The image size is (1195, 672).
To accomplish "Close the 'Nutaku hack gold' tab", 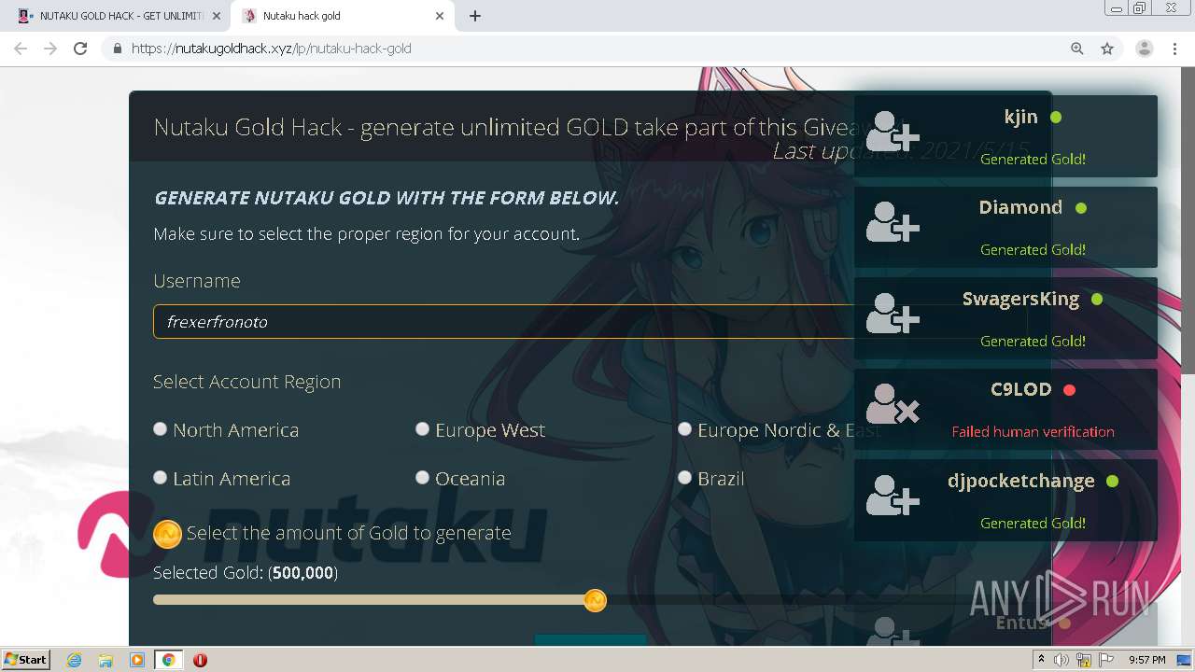I will 441,16.
